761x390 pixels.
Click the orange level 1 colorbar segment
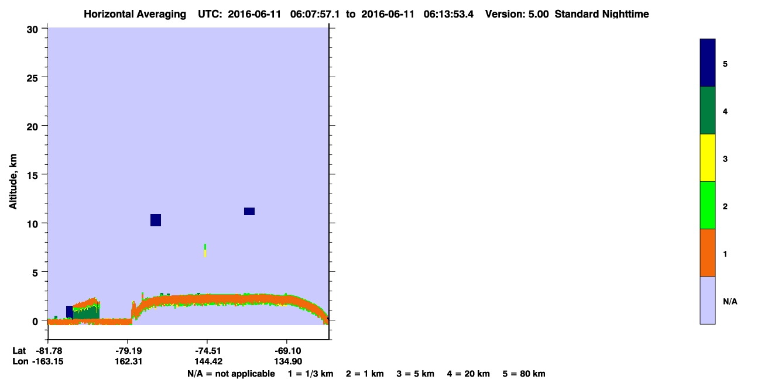point(707,253)
